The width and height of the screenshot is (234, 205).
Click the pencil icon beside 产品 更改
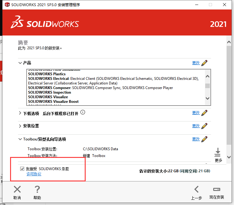pyautogui.click(x=204, y=63)
